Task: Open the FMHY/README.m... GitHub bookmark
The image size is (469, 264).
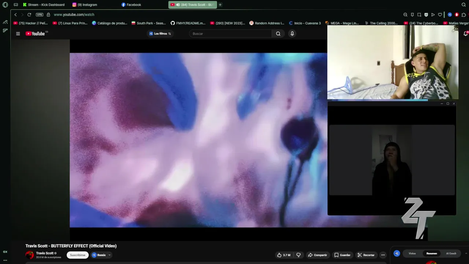Action: point(188,23)
